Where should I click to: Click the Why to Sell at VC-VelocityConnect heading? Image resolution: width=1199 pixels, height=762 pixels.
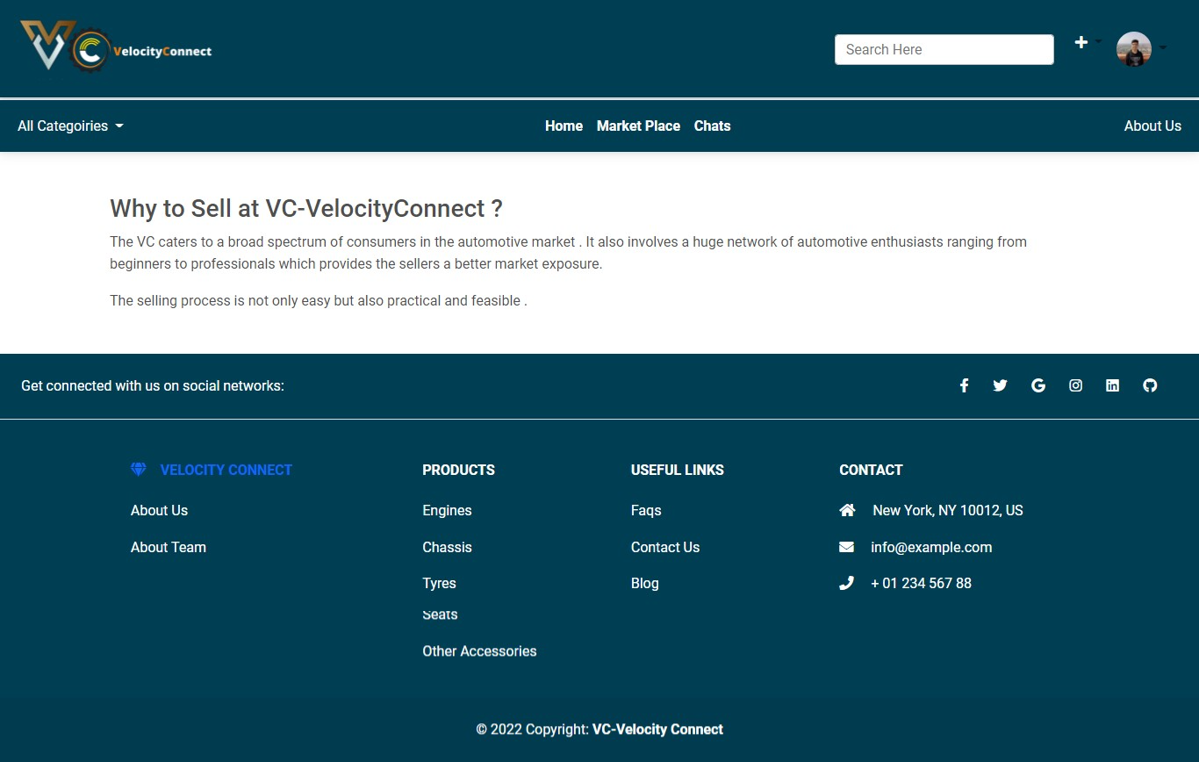[x=306, y=208]
